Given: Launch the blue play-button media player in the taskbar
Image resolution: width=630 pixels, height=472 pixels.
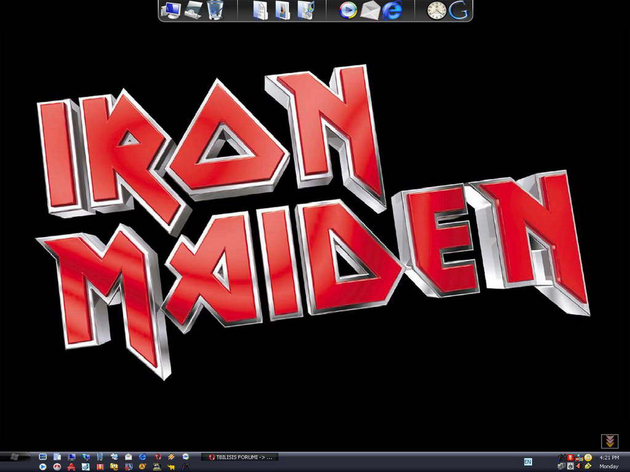Looking at the screenshot, I should (42, 466).
